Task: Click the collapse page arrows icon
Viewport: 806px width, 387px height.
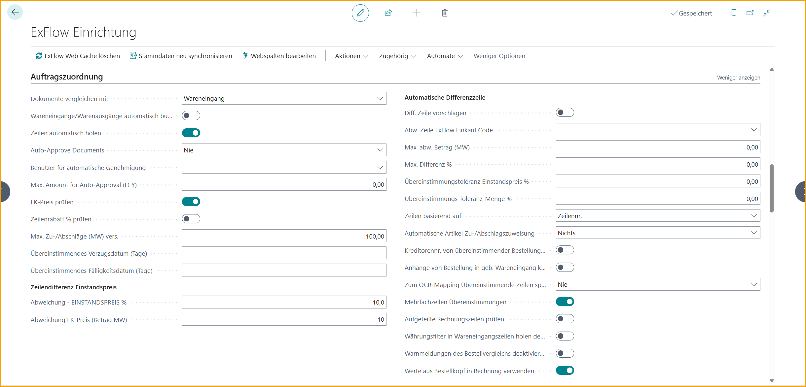Action: click(x=766, y=13)
